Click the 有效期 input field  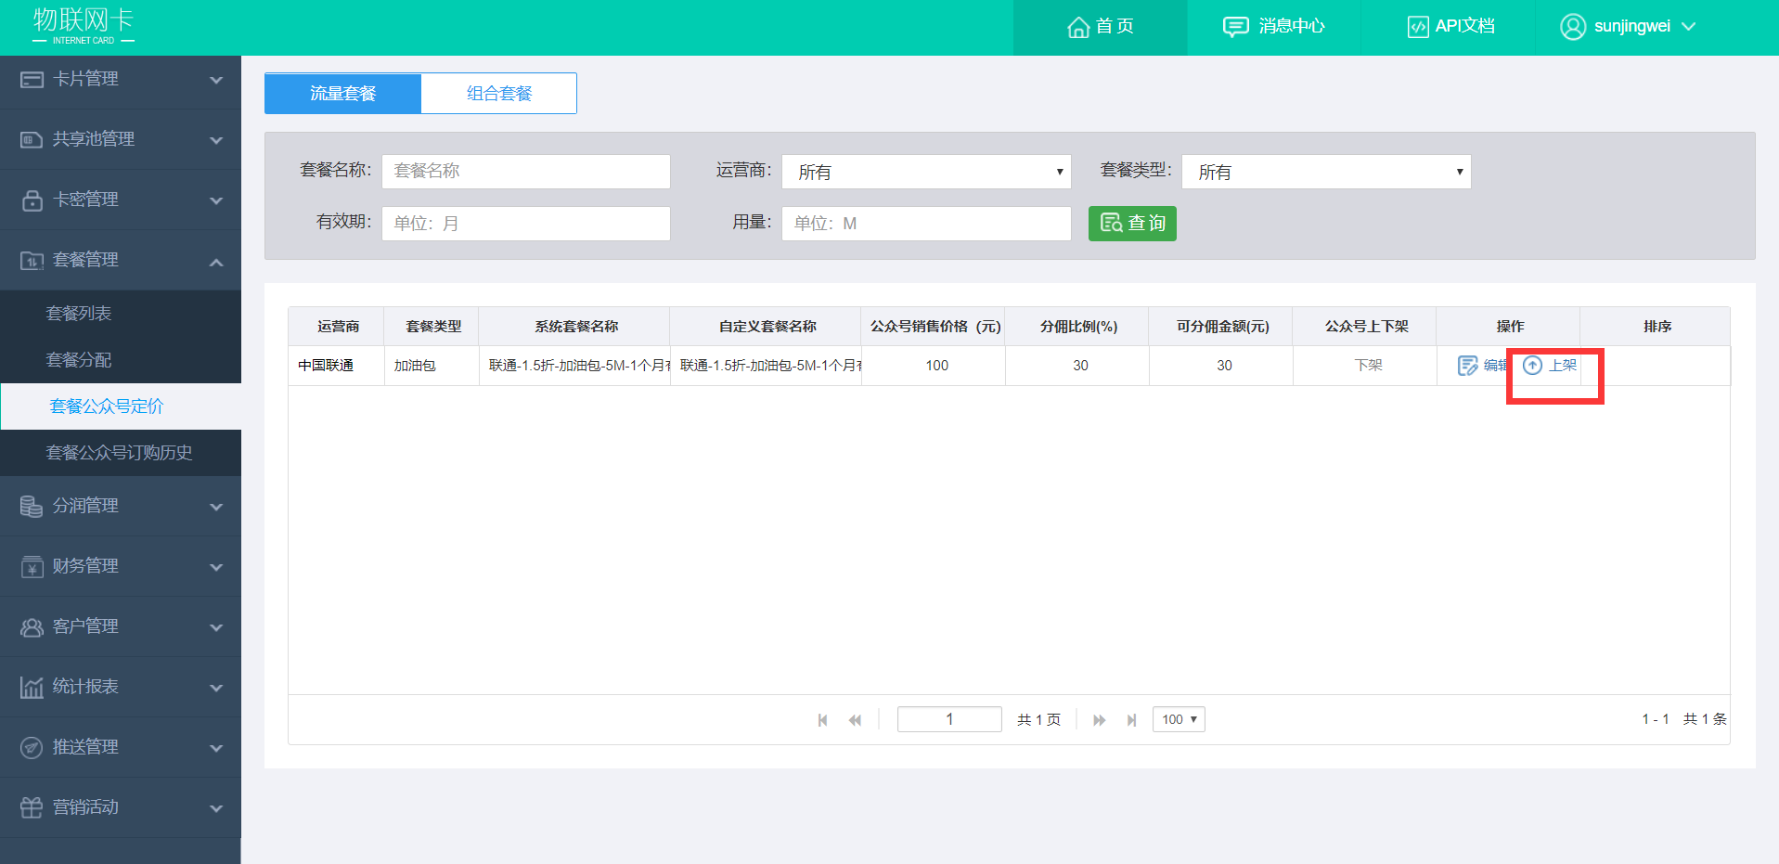click(x=526, y=224)
